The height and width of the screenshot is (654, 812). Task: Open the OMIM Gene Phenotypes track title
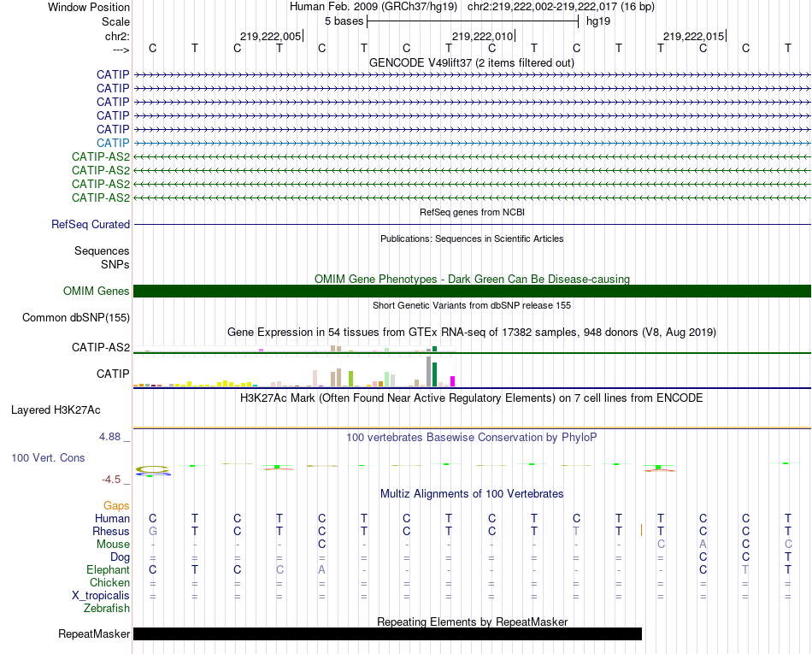(472, 279)
